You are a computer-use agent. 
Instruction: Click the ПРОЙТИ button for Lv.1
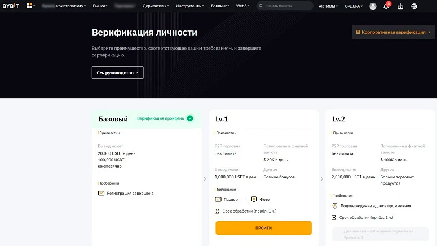point(263,228)
